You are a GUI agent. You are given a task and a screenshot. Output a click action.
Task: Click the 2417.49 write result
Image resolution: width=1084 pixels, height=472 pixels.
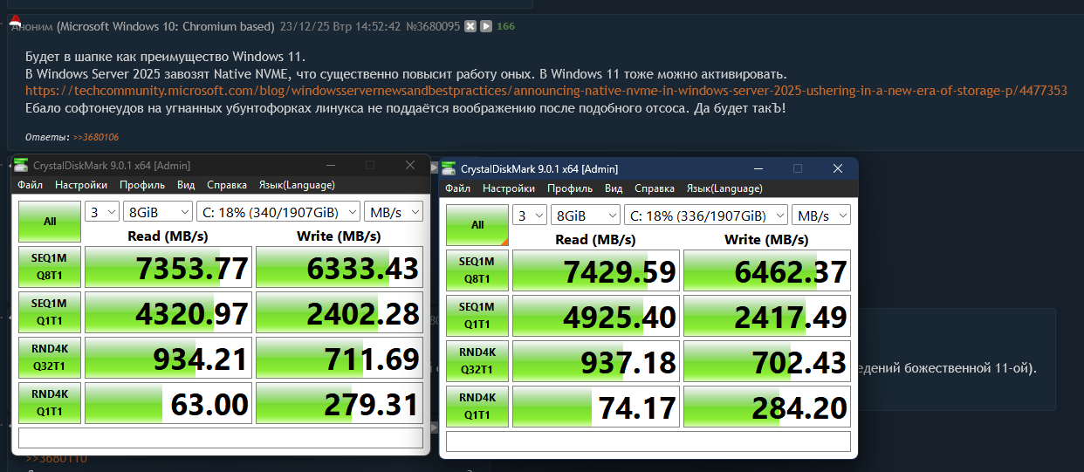(x=767, y=316)
